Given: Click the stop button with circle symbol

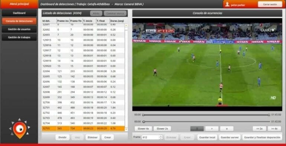Looking at the screenshot, I should tap(227, 129).
